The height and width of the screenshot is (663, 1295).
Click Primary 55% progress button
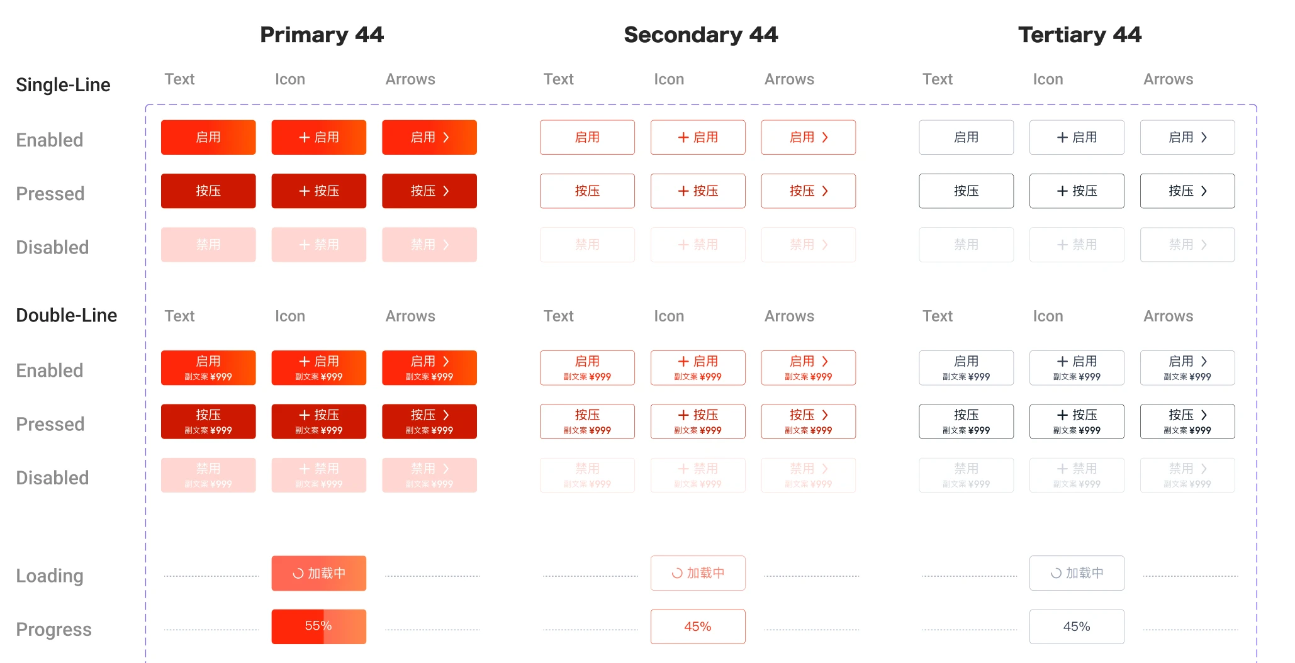(x=319, y=627)
